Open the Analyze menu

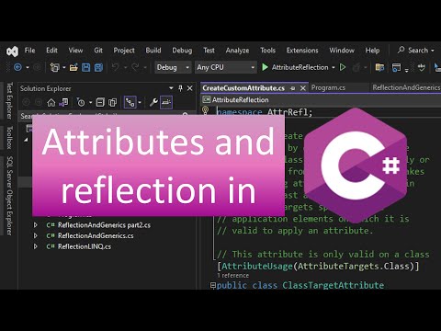[237, 51]
